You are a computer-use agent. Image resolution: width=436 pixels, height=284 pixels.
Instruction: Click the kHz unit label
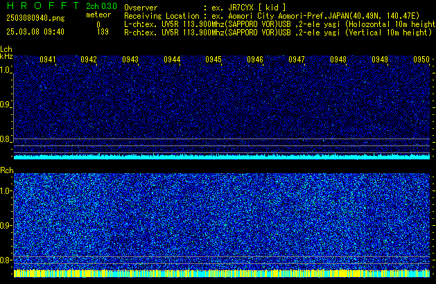[6, 56]
